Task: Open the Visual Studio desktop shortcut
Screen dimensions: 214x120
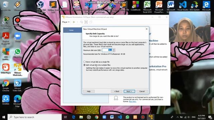Action: (183, 6)
